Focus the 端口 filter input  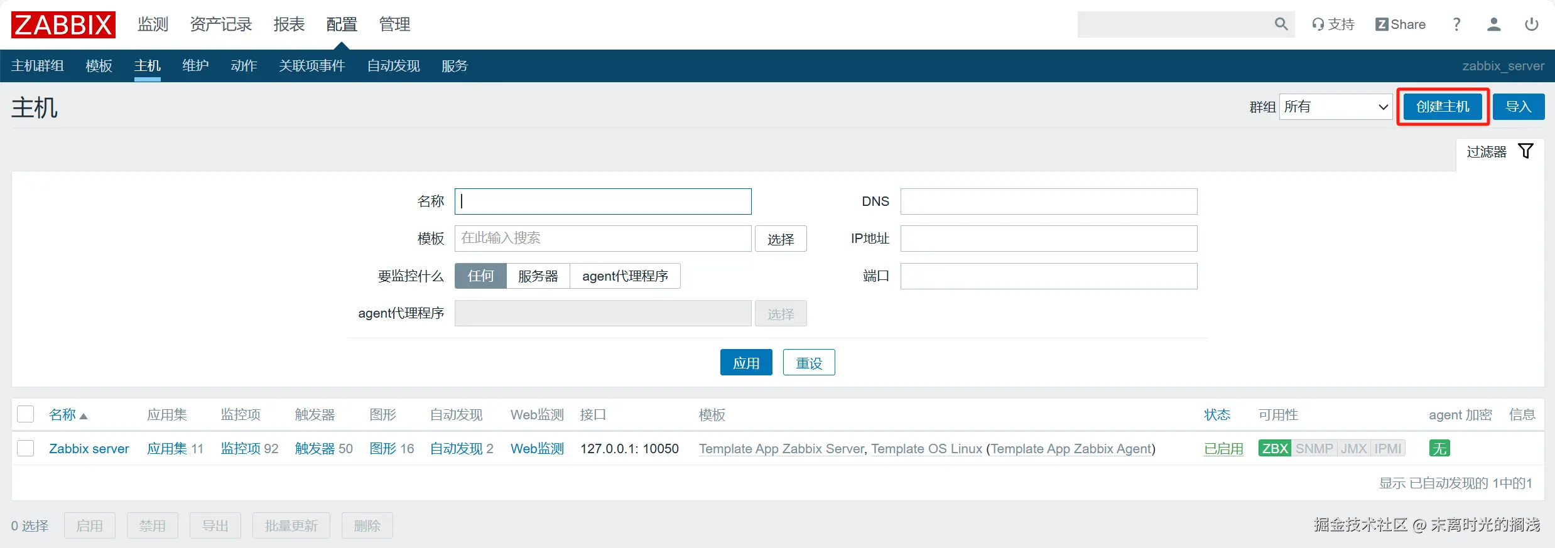(x=1049, y=276)
